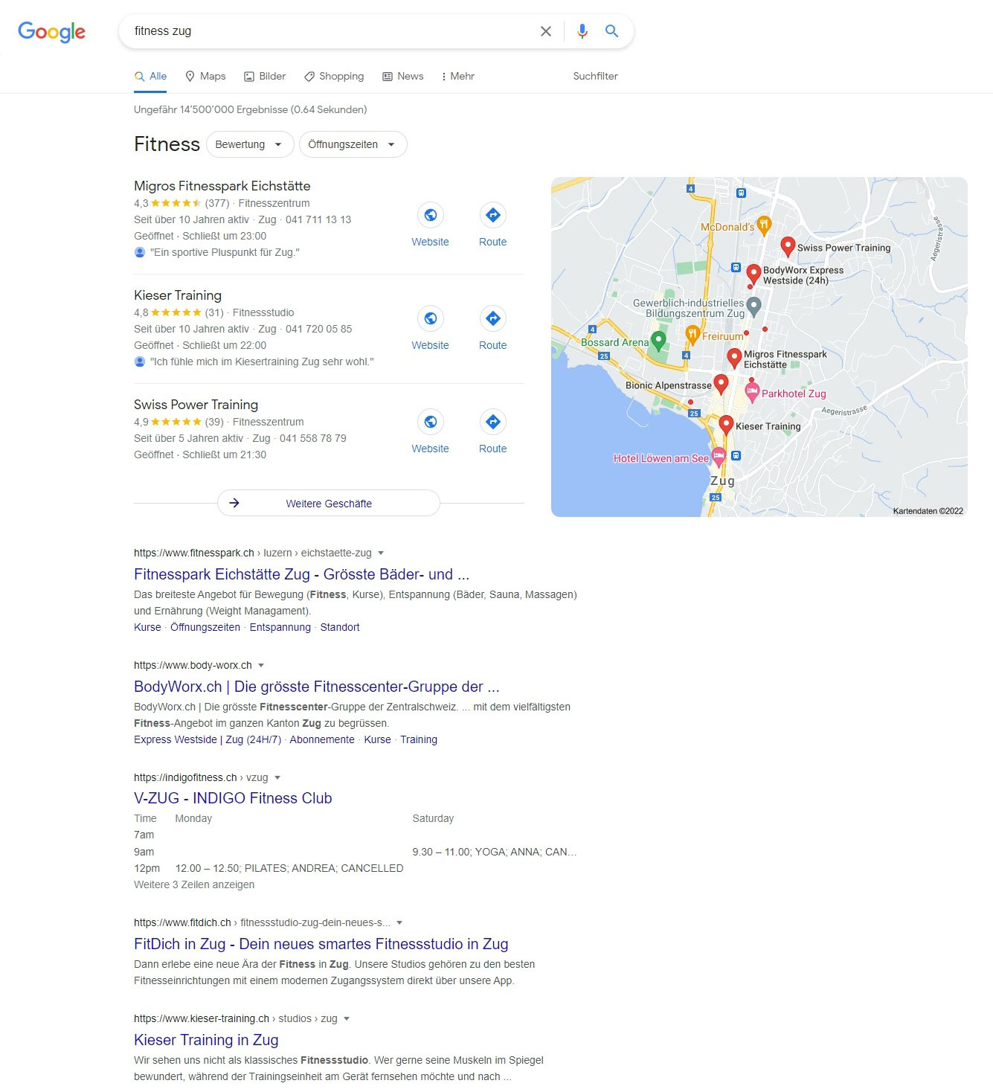The height and width of the screenshot is (1092, 993).
Task: Open Entspannung sitelink under Fitnesspark result
Action: click(280, 627)
